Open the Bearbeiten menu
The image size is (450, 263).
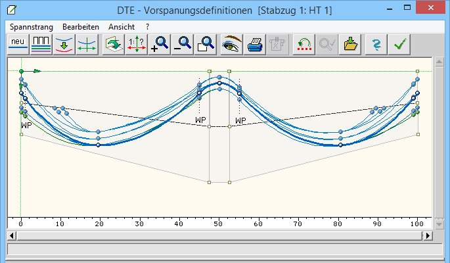pyautogui.click(x=81, y=26)
